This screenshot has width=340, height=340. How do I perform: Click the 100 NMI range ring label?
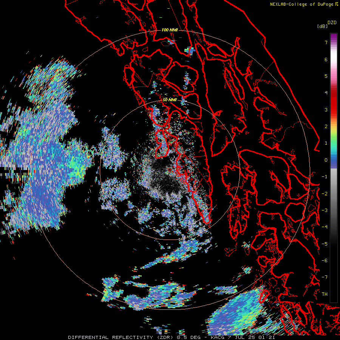click(x=170, y=30)
